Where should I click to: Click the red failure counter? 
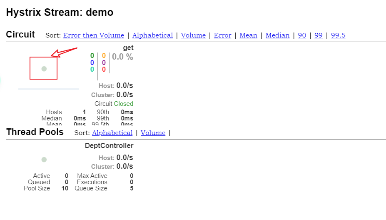pyautogui.click(x=104, y=70)
